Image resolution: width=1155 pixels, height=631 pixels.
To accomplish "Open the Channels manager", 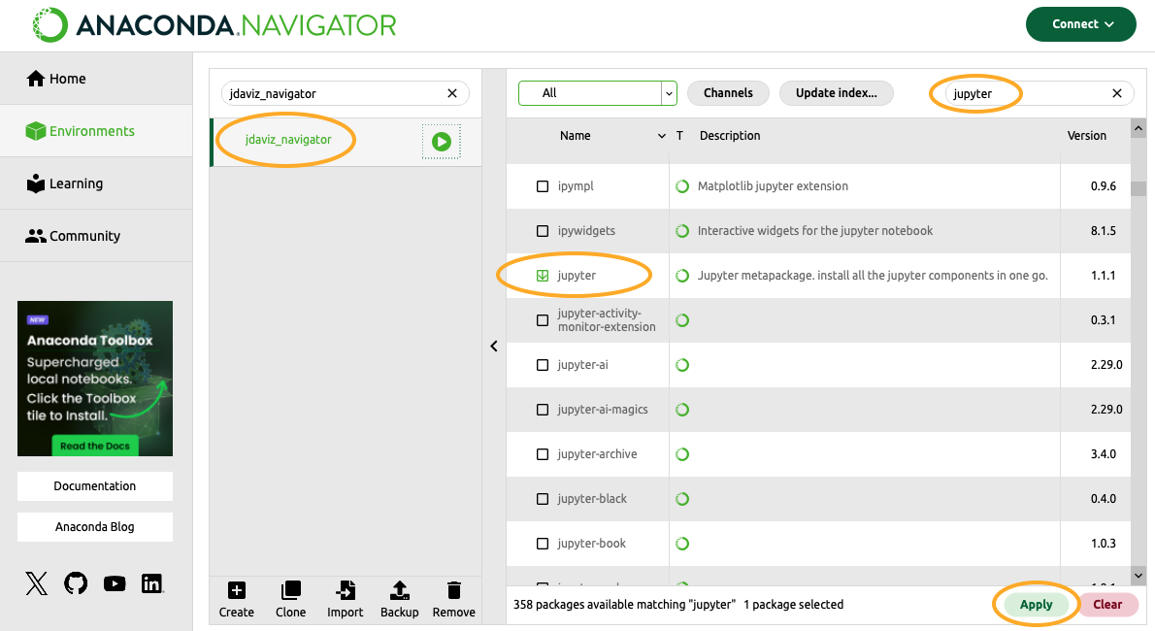I will coord(728,93).
